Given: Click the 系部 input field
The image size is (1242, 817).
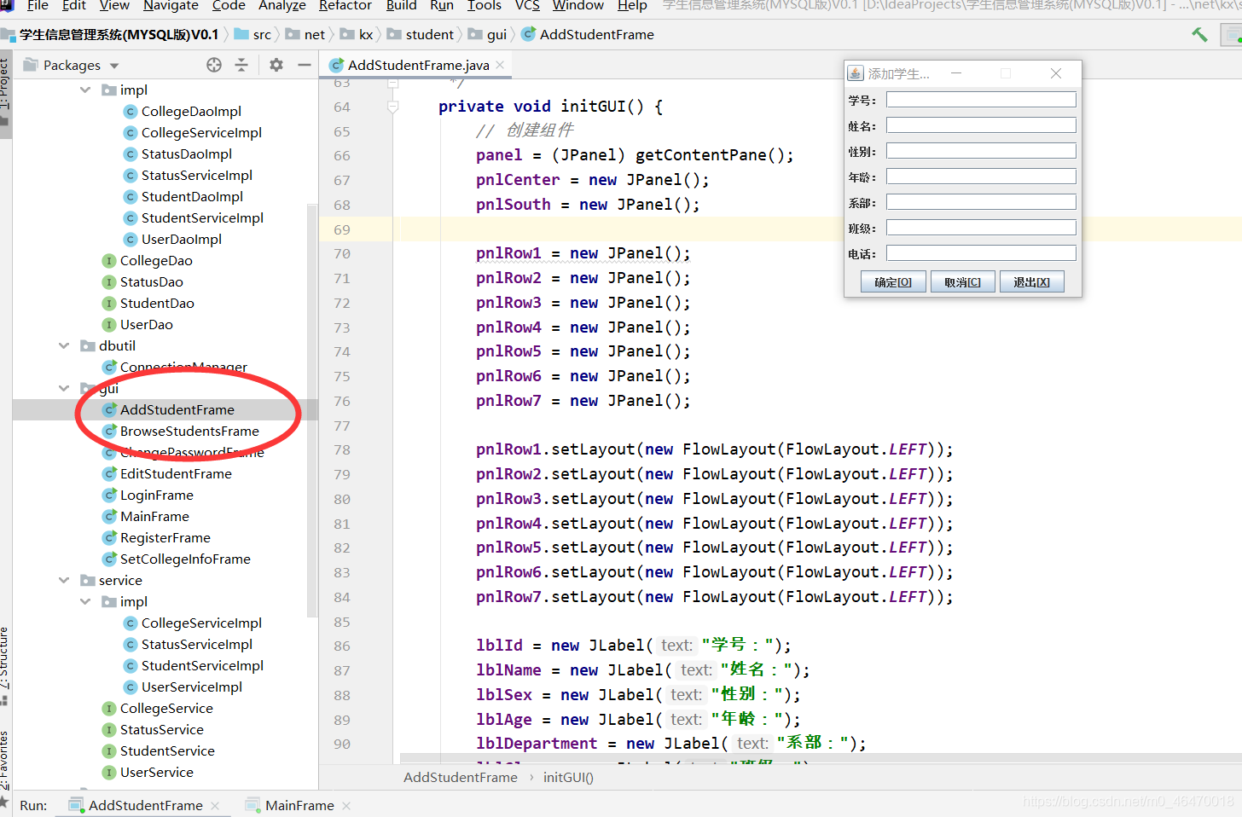Looking at the screenshot, I should [981, 202].
